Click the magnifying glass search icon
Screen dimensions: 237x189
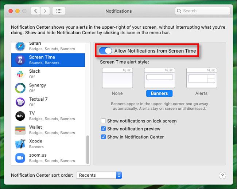pos(179,11)
